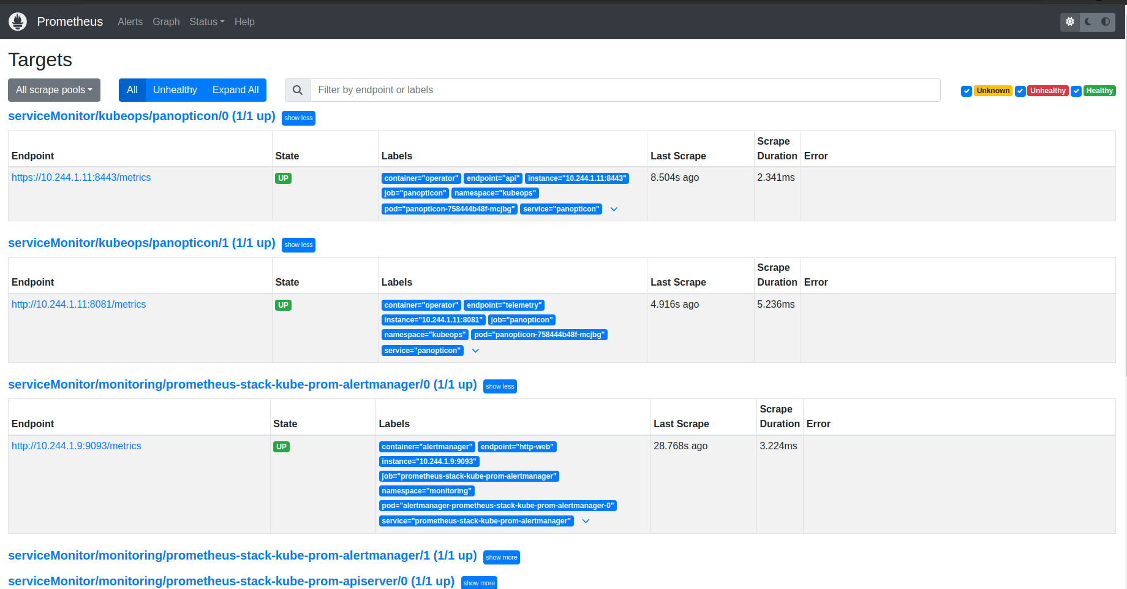Expand hidden labels for the panopticon/0 target
This screenshot has height=589, width=1127.
click(x=614, y=209)
